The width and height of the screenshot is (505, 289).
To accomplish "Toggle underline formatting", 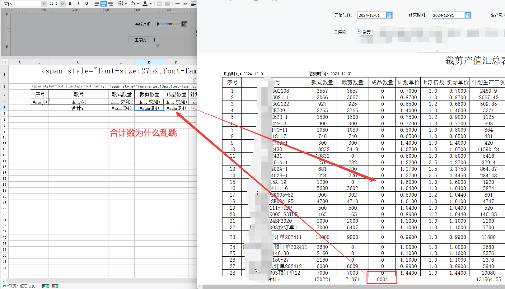I will coord(87,4).
